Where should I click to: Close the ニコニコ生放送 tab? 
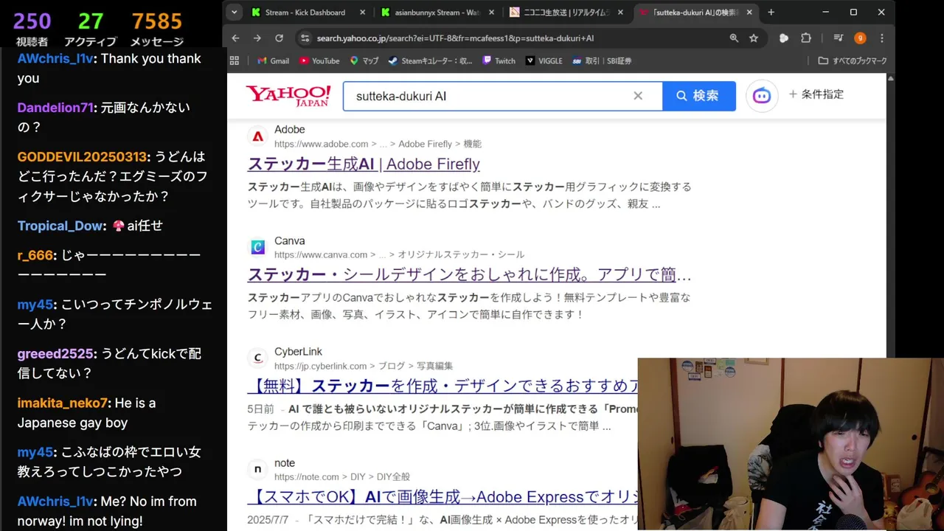pos(620,13)
